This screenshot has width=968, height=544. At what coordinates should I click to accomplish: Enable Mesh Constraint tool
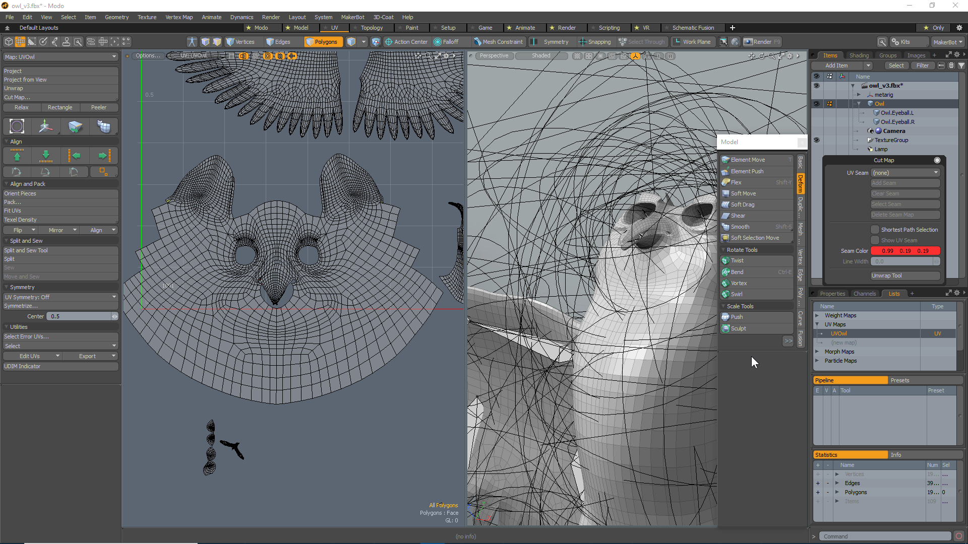pos(498,42)
